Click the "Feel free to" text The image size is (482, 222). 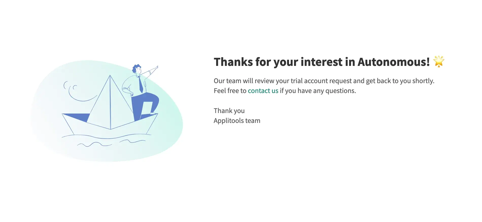pos(230,91)
